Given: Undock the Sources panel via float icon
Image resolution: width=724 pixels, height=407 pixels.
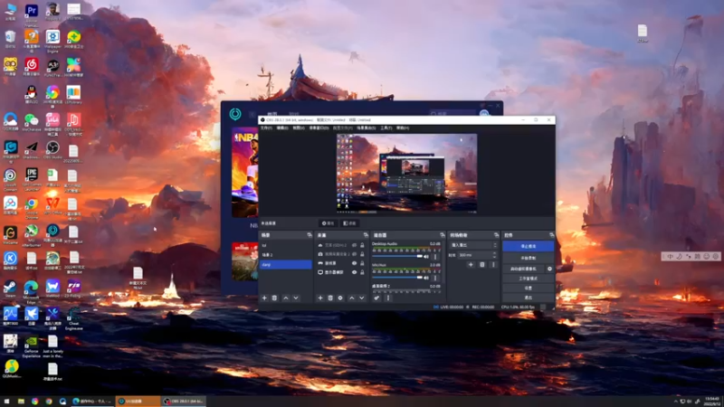Looking at the screenshot, I should pyautogui.click(x=366, y=235).
